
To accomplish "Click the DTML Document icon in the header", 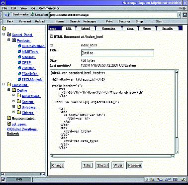I will coord(51,36).
